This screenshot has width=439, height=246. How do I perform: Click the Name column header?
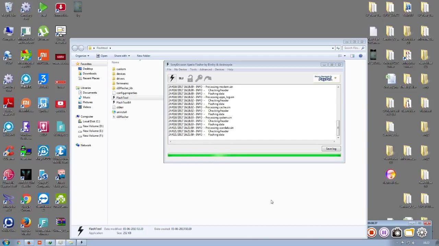coord(115,62)
